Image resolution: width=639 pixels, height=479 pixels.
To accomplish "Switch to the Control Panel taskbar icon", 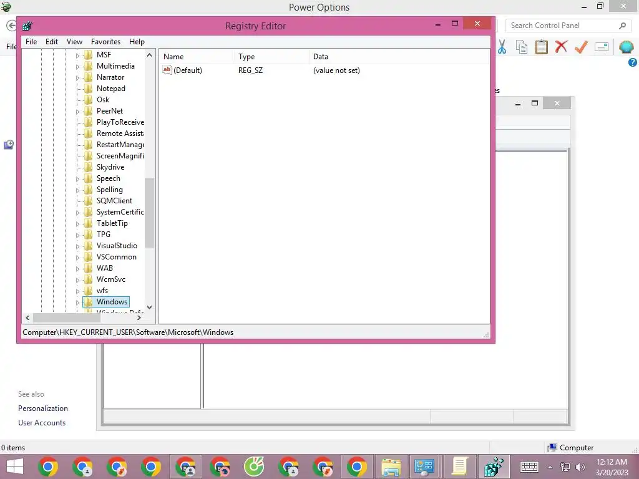I will [424, 467].
